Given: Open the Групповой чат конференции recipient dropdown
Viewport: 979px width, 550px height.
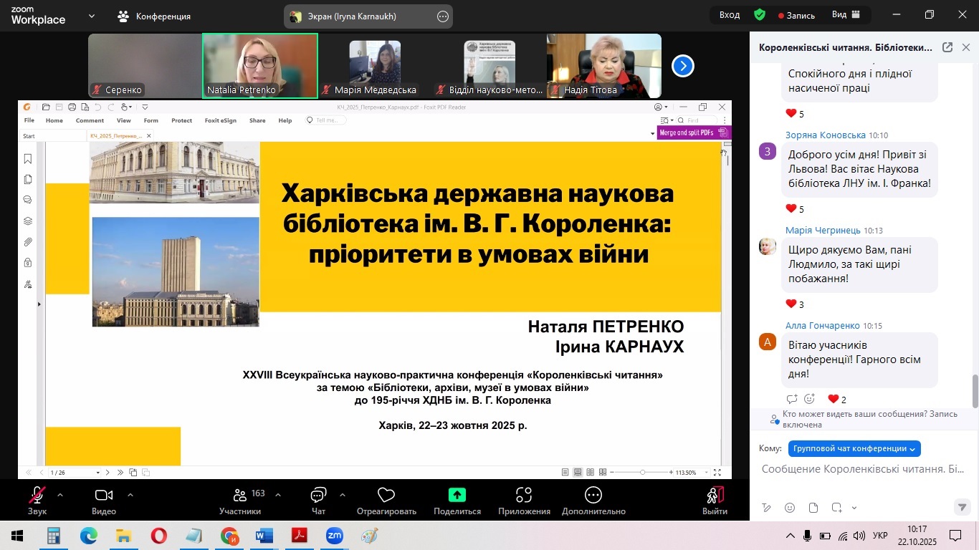Looking at the screenshot, I should click(854, 448).
